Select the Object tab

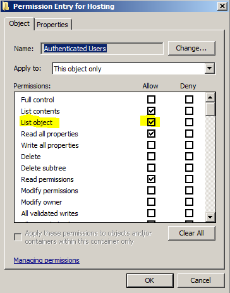(19, 23)
